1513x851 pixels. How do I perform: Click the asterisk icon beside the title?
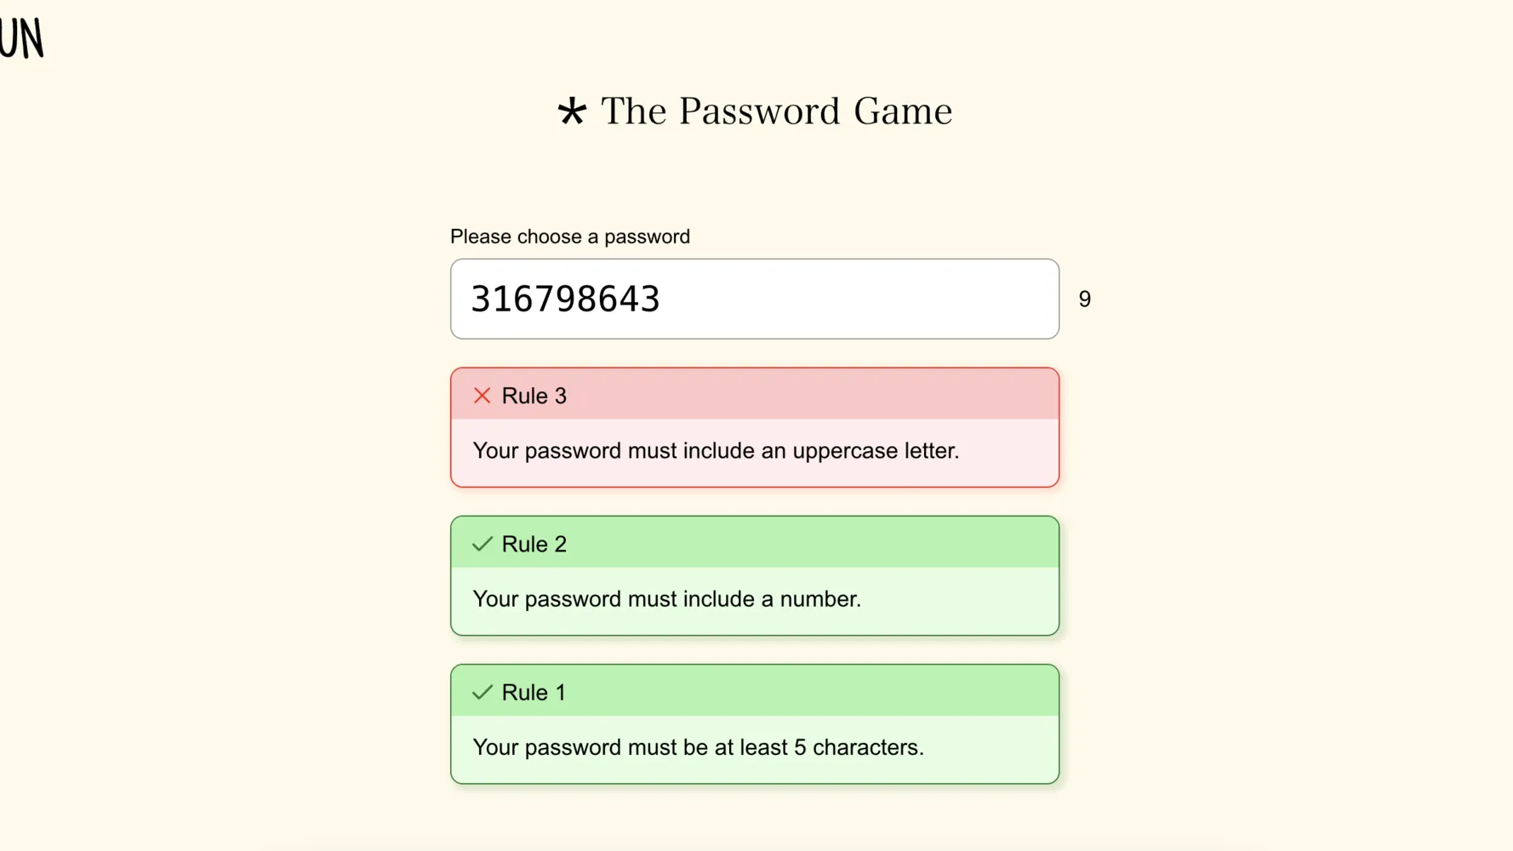coord(571,111)
